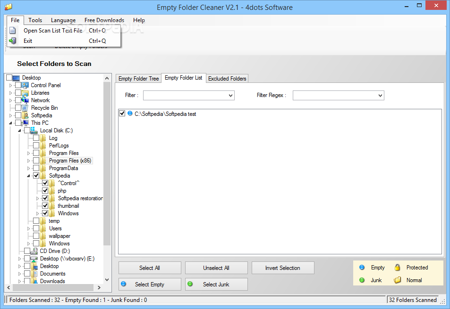The width and height of the screenshot is (450, 309).
Task: Click the top-level Desktop monitor icon
Action: 17,78
